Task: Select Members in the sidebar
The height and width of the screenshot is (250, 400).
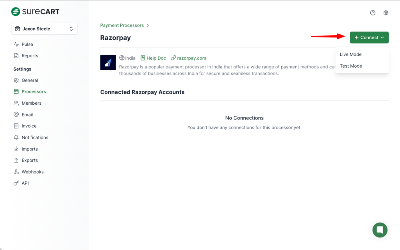Action: coord(31,103)
